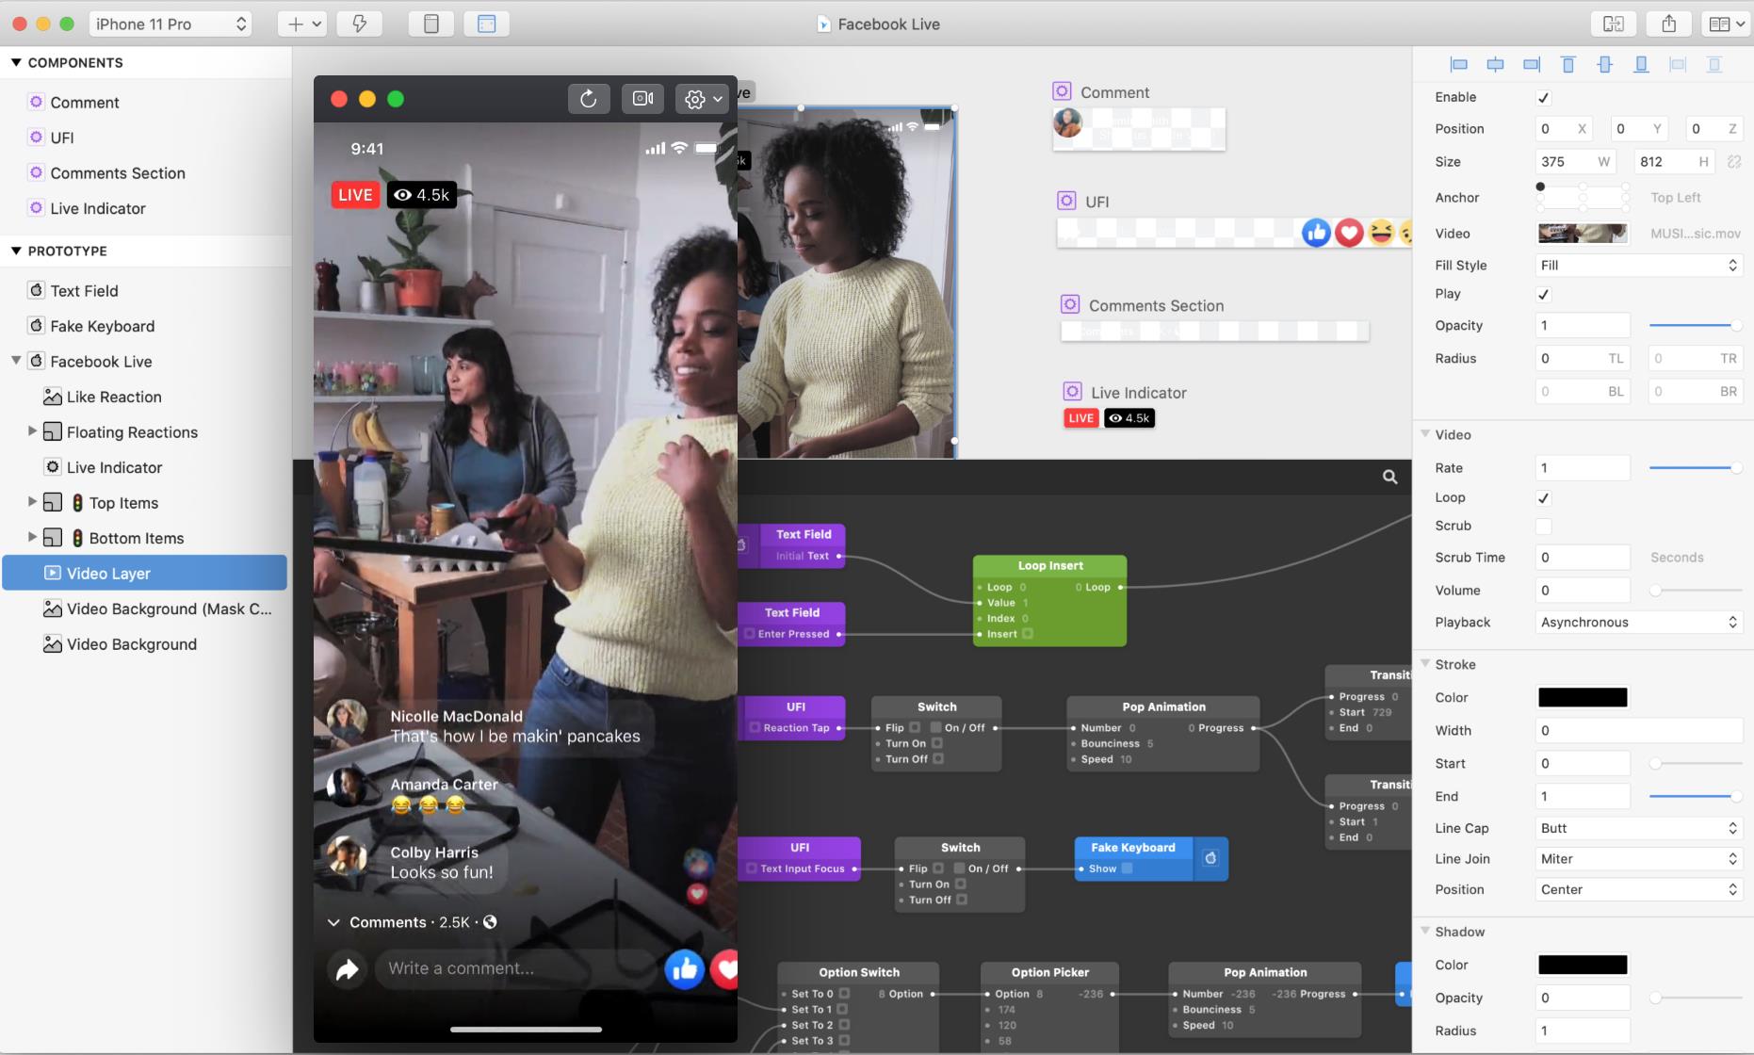
Task: Click the Stroke color swatch
Action: 1582,697
